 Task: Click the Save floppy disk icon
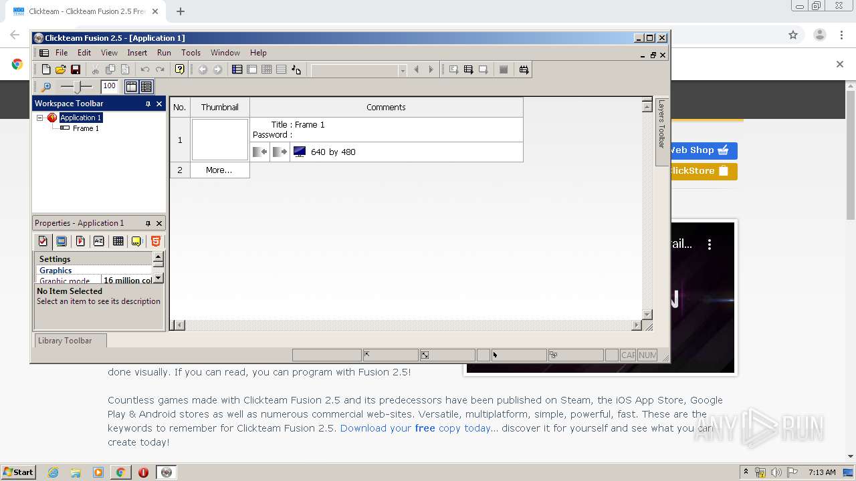(x=76, y=69)
